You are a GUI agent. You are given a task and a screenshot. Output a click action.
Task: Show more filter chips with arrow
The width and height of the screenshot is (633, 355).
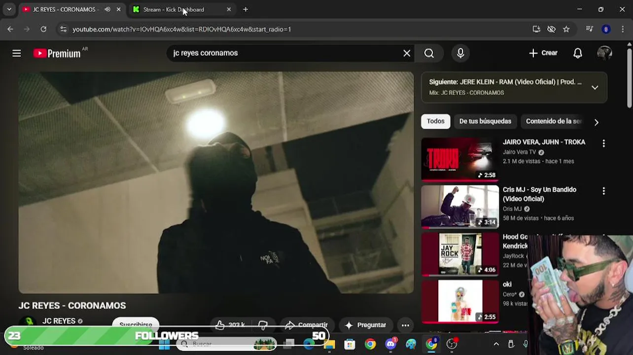[x=597, y=122]
